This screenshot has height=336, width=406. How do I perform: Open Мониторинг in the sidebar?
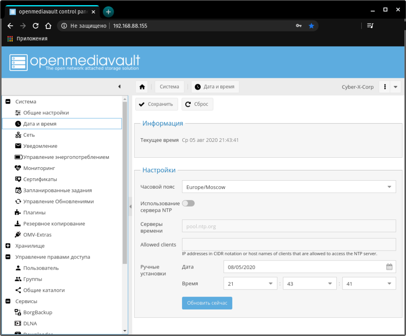[39, 168]
